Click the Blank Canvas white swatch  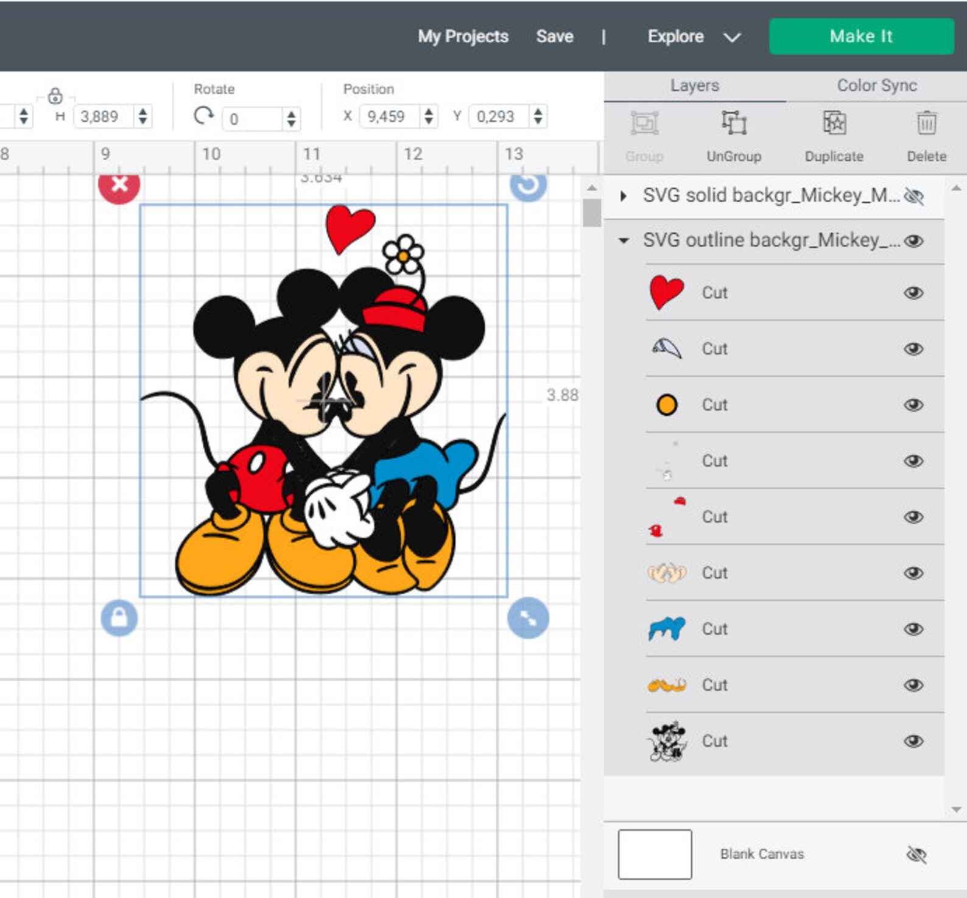click(x=655, y=854)
